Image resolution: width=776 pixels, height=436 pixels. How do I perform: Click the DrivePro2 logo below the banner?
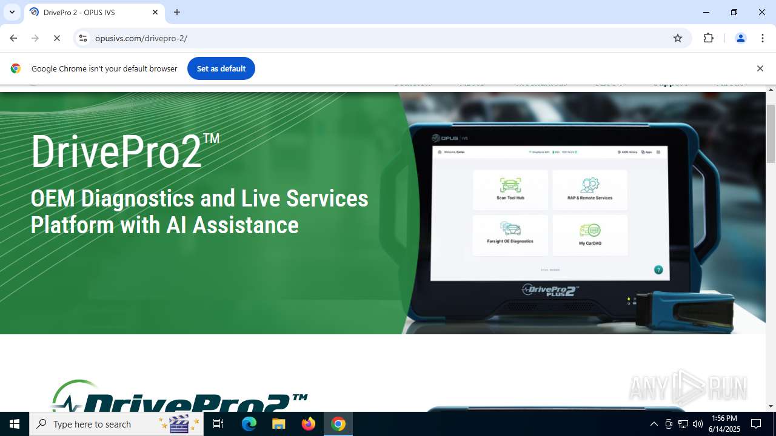[x=179, y=395]
